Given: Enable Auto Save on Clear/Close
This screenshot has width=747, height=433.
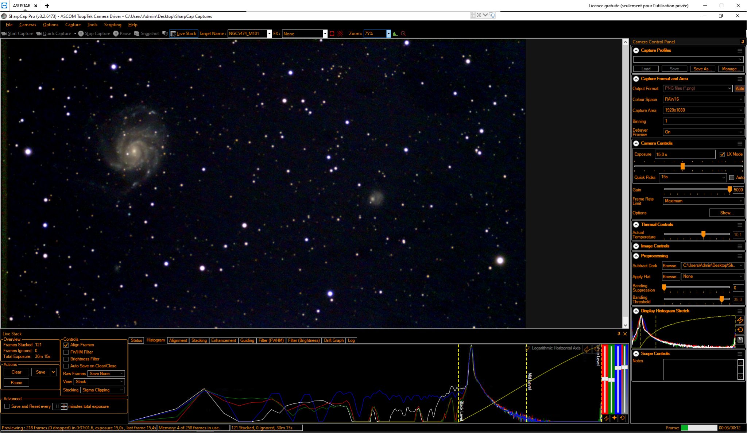Looking at the screenshot, I should [66, 366].
